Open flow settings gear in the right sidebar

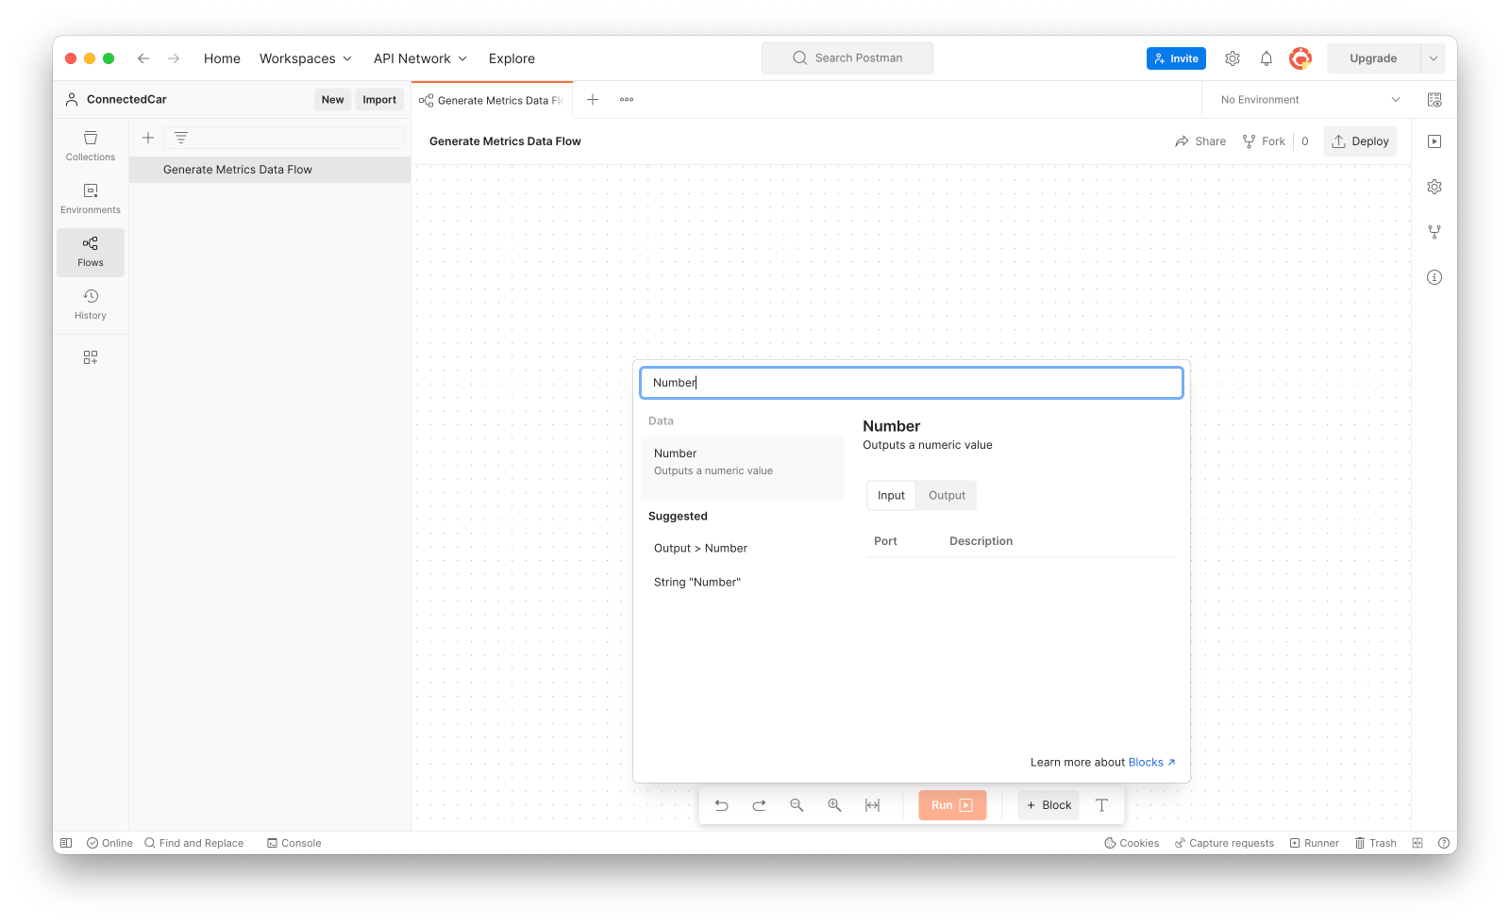[1434, 187]
